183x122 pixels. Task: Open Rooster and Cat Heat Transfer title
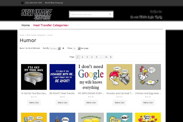tap(119, 93)
